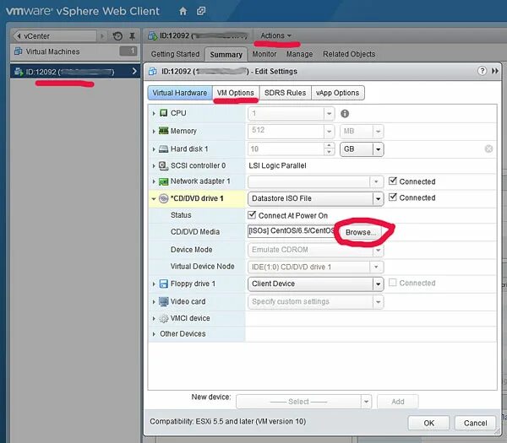This screenshot has width=507, height=443.
Task: Expand Floppy drive 1 details
Action: click(x=154, y=284)
